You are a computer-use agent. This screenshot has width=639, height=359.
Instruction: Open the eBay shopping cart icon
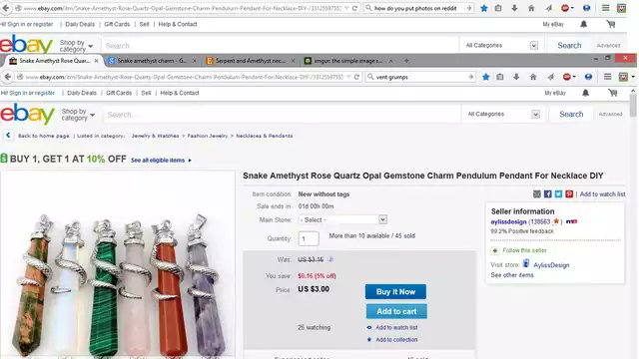point(612,93)
